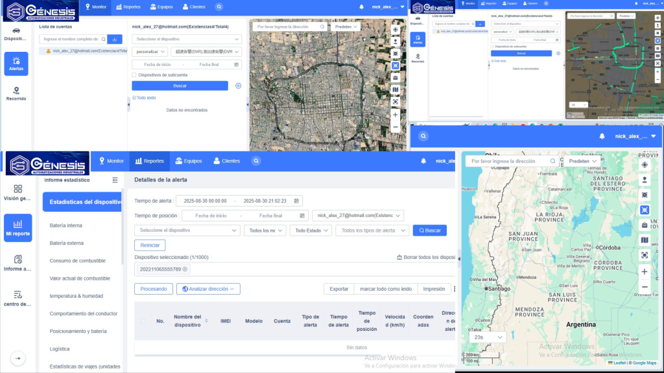The image size is (664, 373).
Task: Tick the select-all checkbox in the table header
Action: tap(143, 321)
